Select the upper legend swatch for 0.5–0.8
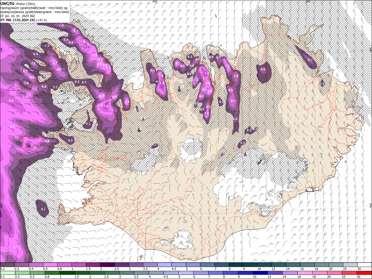 coord(50,265)
